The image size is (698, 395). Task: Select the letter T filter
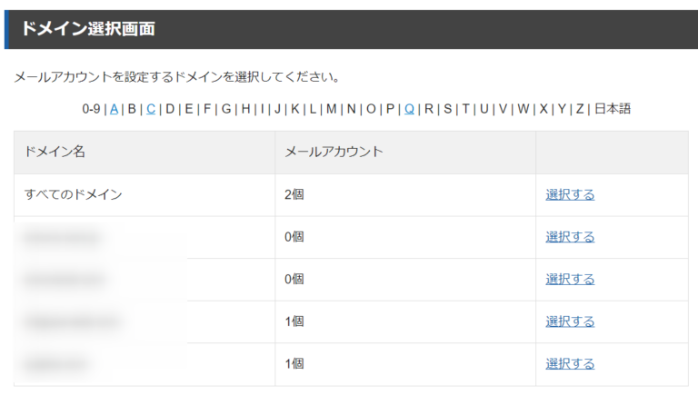click(x=465, y=109)
